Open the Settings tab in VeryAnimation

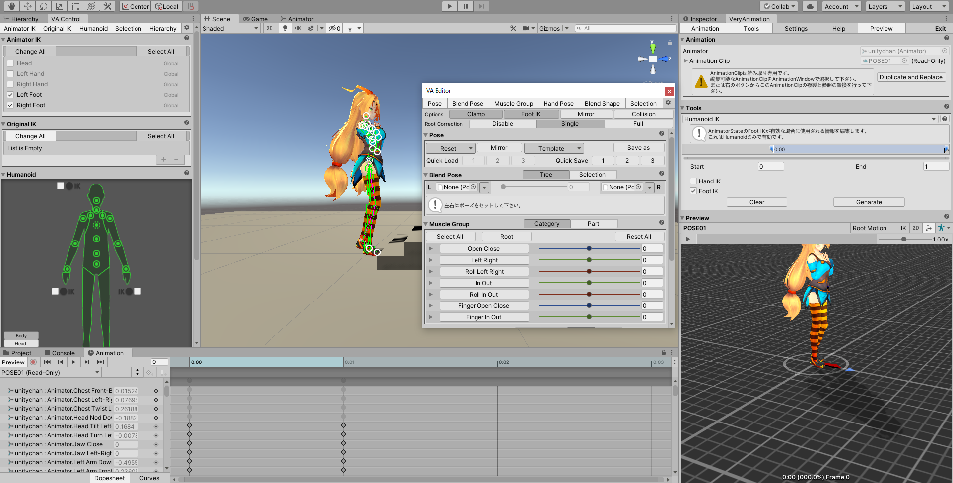pos(796,28)
